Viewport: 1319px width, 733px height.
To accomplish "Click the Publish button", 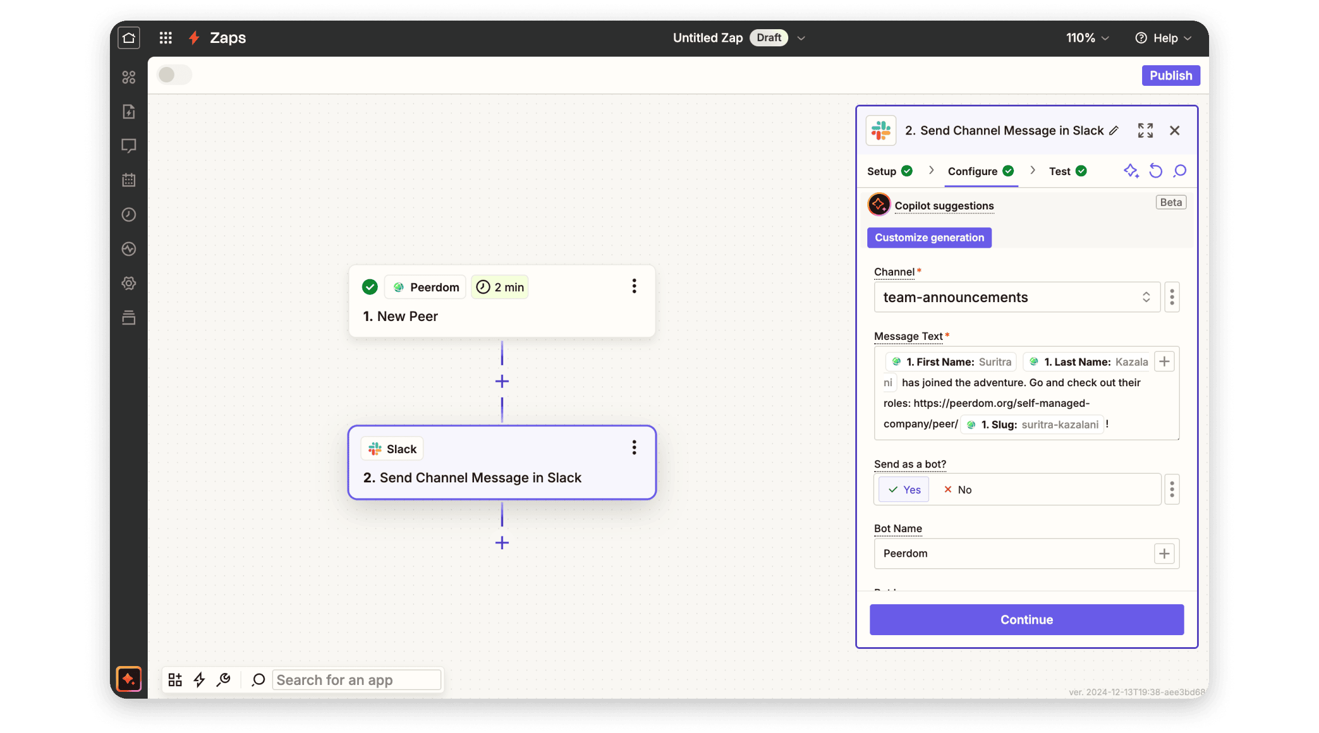I will (1170, 76).
